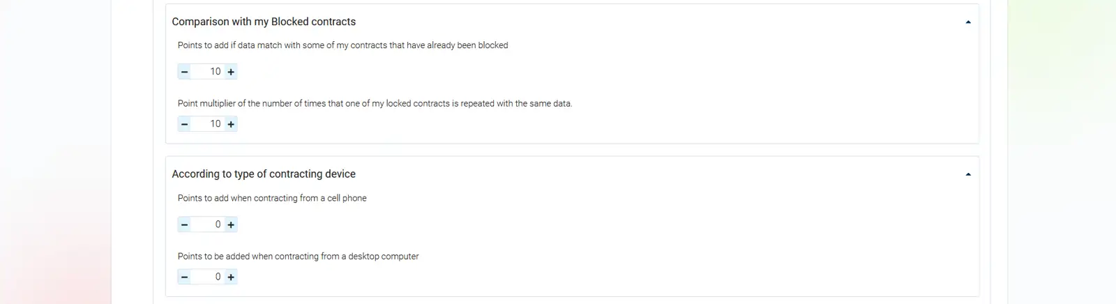Decrease blocked contracts match points value
Image resolution: width=1116 pixels, height=304 pixels.
[x=184, y=72]
